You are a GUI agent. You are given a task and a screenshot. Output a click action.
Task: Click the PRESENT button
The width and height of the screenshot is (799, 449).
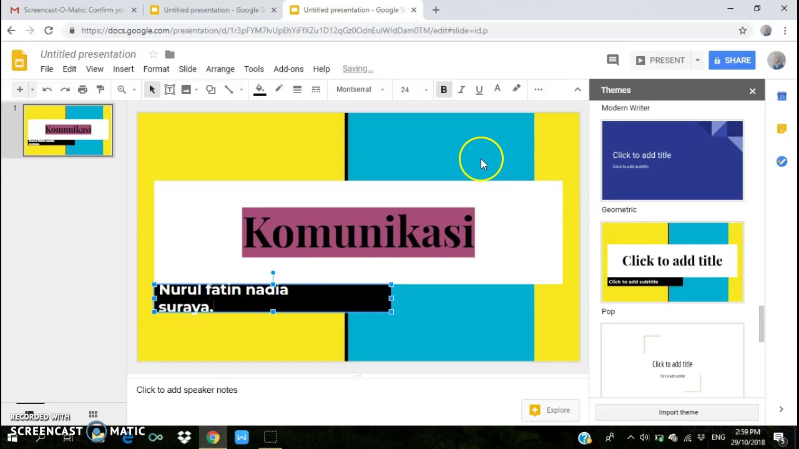click(x=660, y=60)
